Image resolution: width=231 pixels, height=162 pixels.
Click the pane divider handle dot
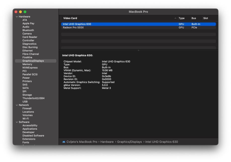pos(138,50)
